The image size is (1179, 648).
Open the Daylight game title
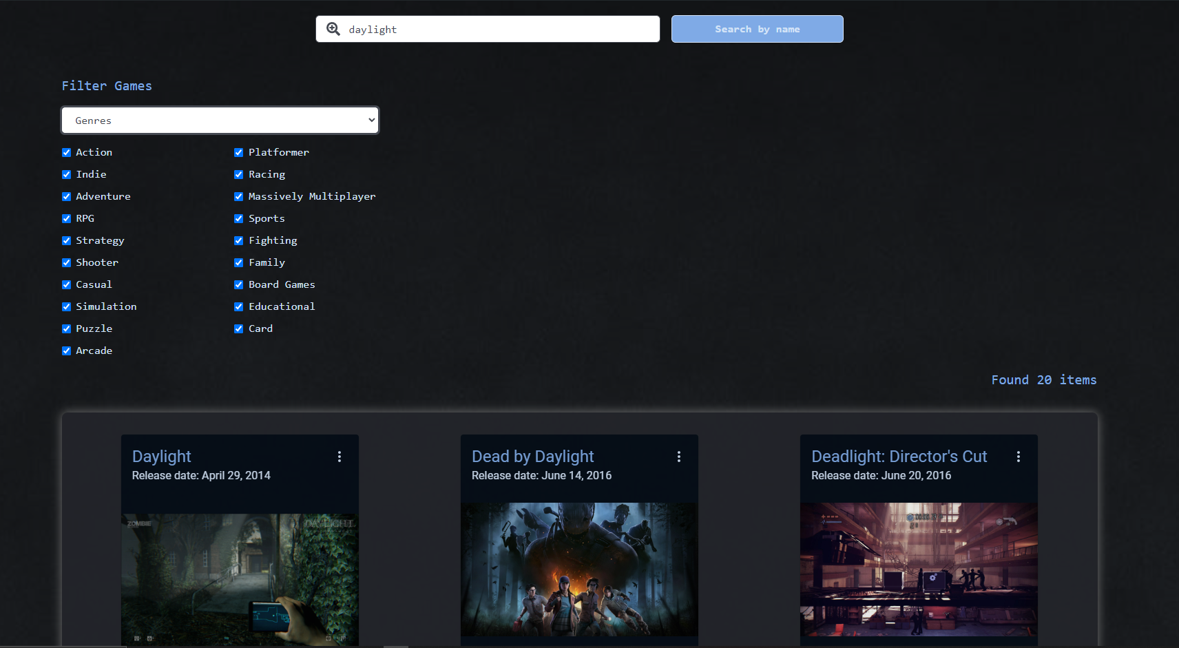coord(162,457)
